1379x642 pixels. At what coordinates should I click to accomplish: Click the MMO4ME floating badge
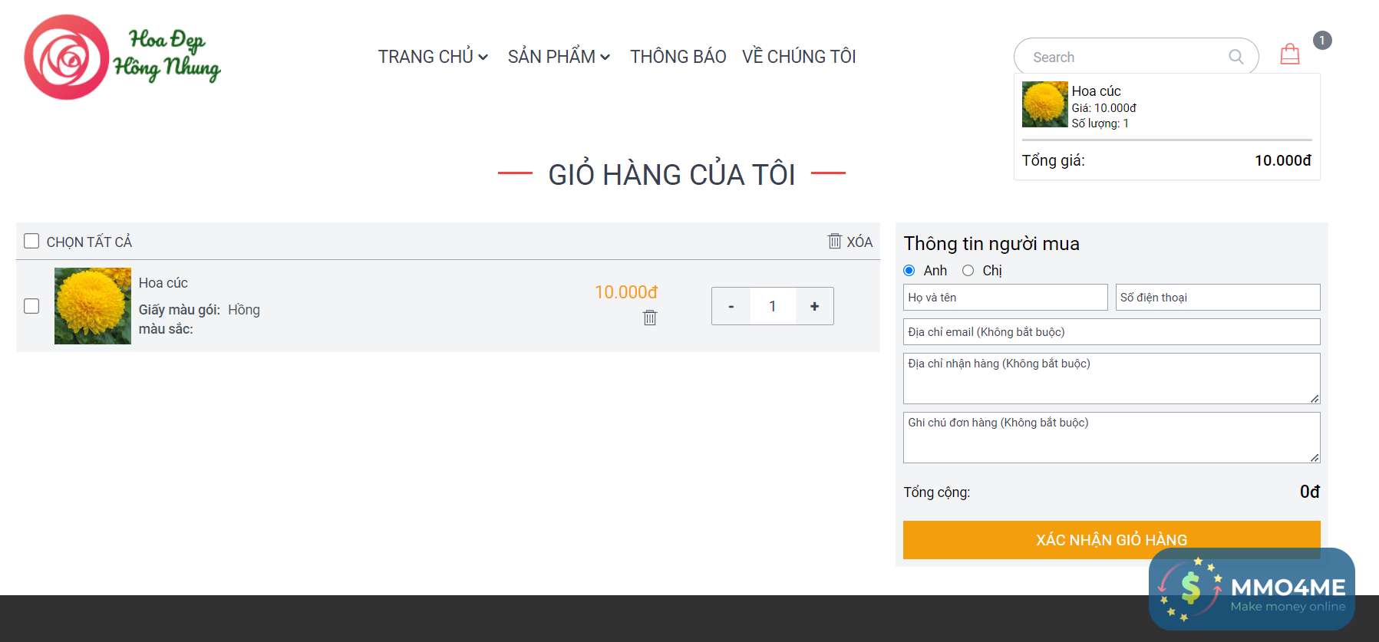[x=1252, y=589]
